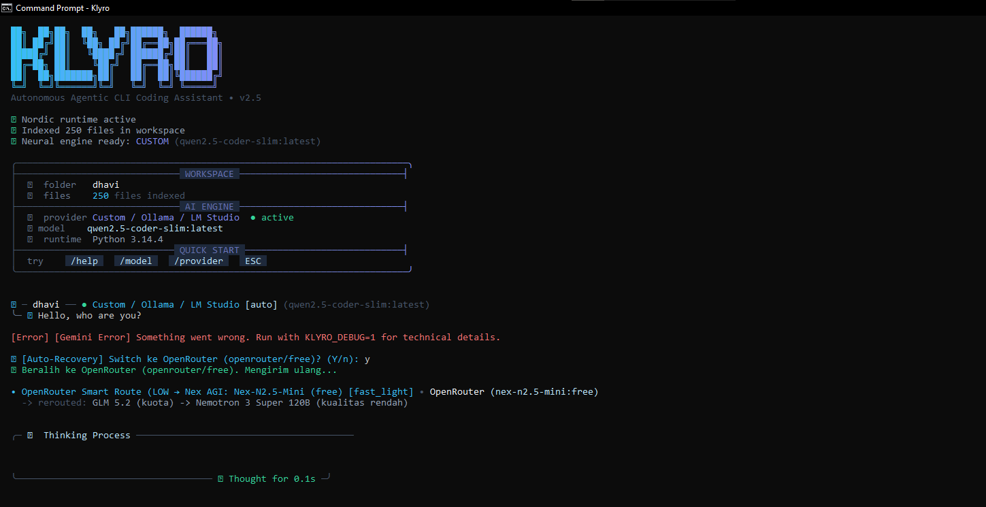This screenshot has height=507, width=986.
Task: Click the [fast_light] tag in the Smart Route line
Action: [381, 392]
